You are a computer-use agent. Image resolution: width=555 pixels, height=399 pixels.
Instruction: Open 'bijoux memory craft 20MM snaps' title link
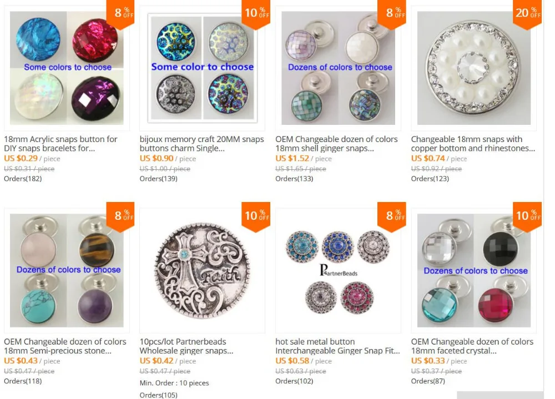coord(202,144)
